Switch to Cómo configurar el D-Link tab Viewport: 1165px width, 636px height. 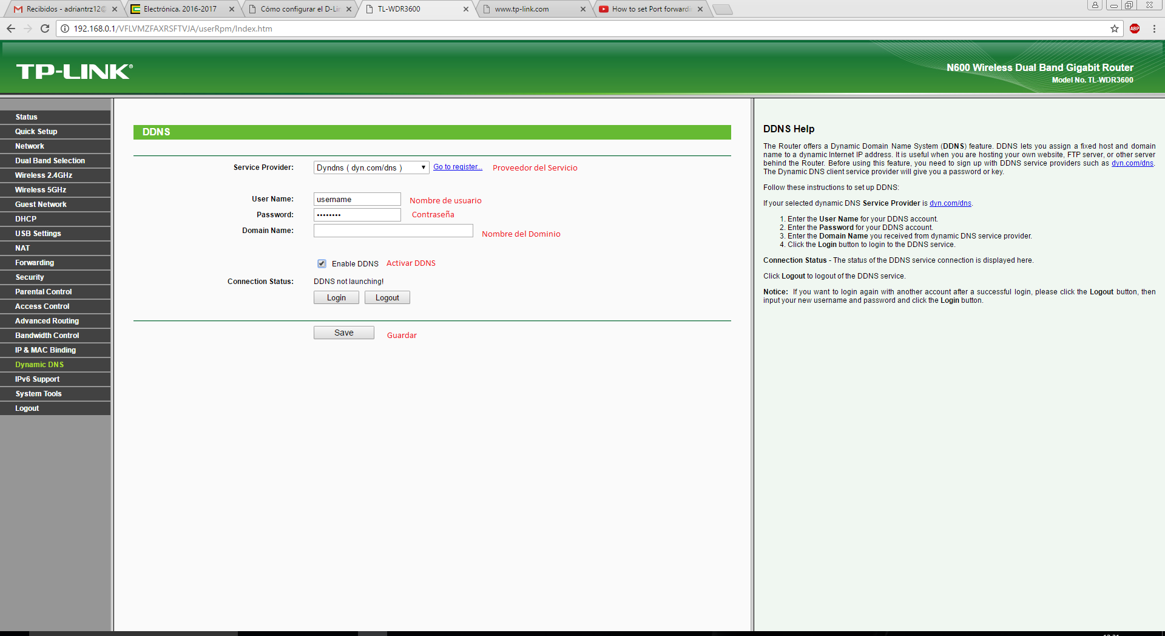(300, 9)
